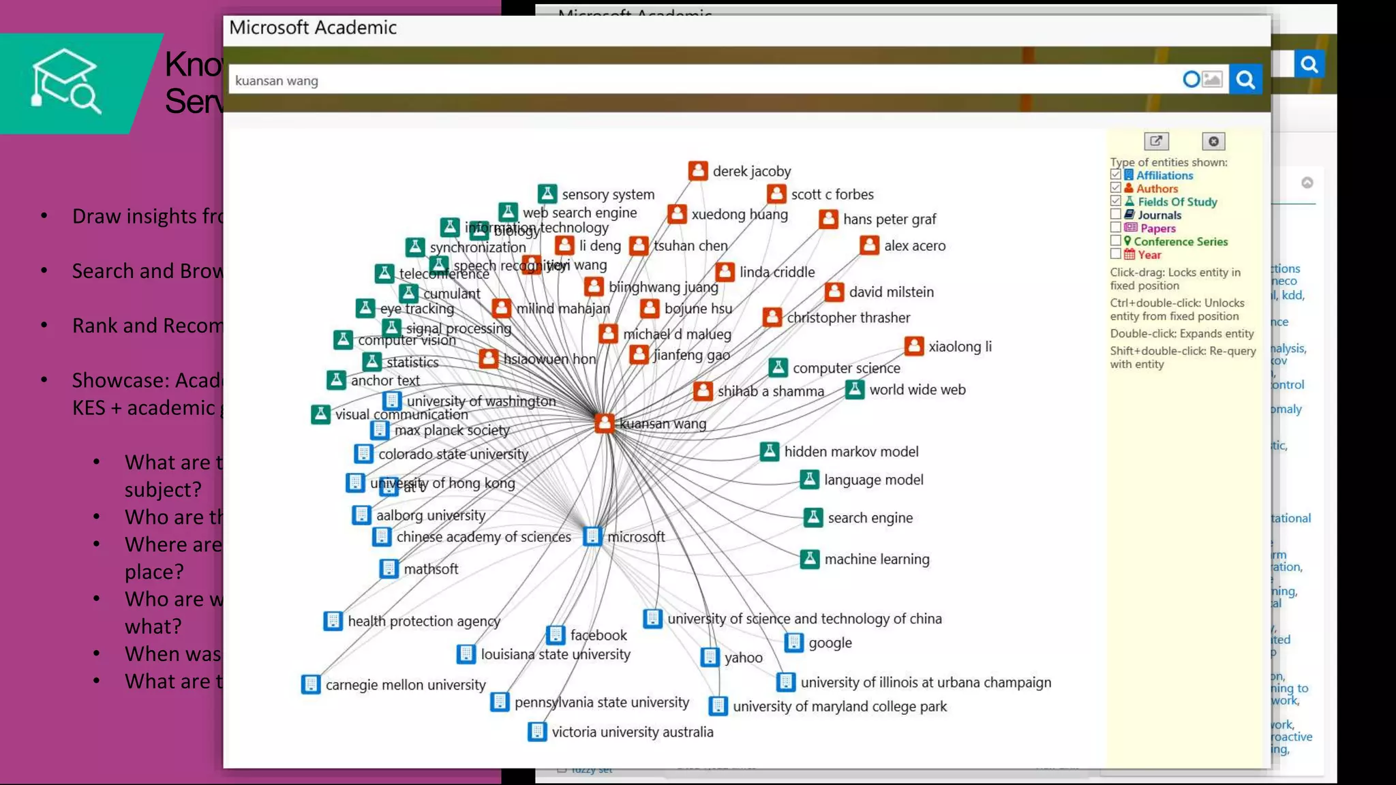The height and width of the screenshot is (785, 1396).
Task: Enable the Conference Series checkbox
Action: pyautogui.click(x=1115, y=241)
